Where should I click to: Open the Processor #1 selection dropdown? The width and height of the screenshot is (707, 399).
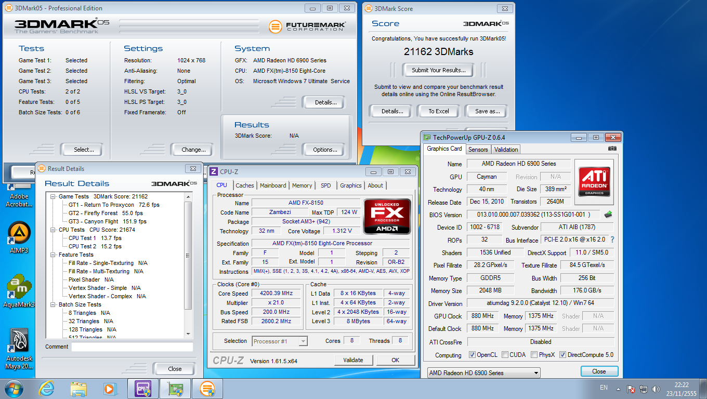(280, 341)
